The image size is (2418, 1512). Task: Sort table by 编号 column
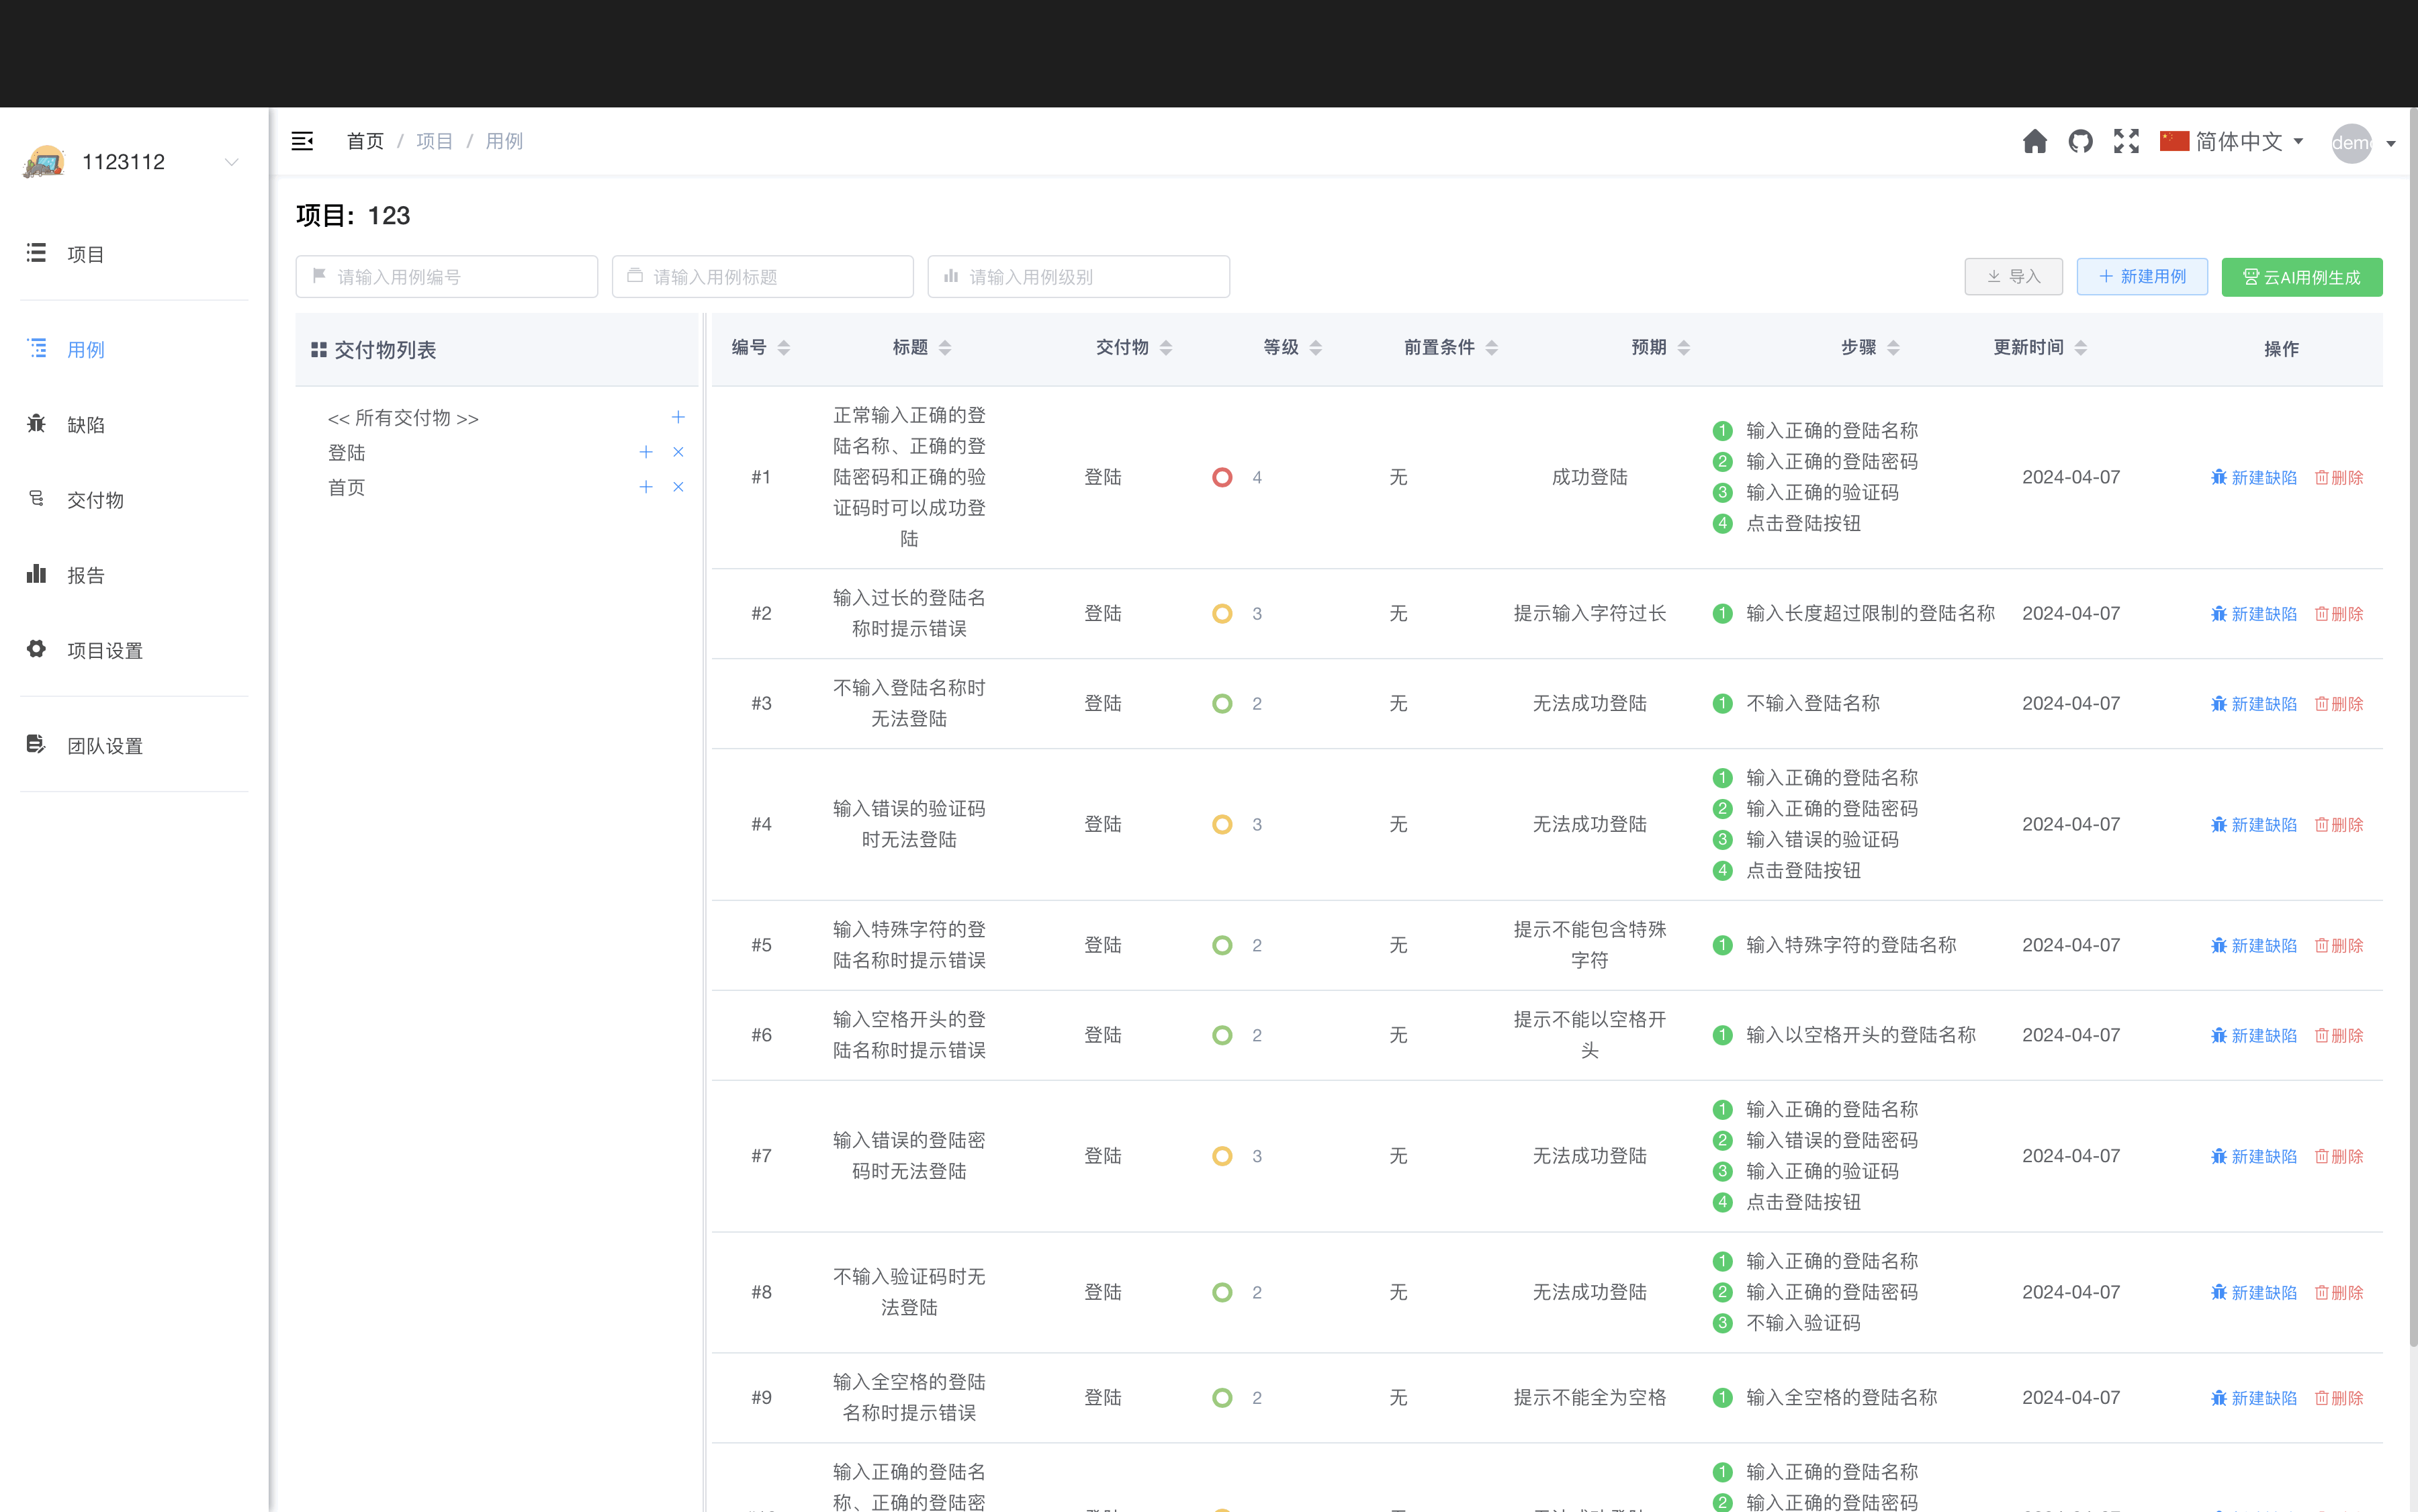[x=783, y=347]
